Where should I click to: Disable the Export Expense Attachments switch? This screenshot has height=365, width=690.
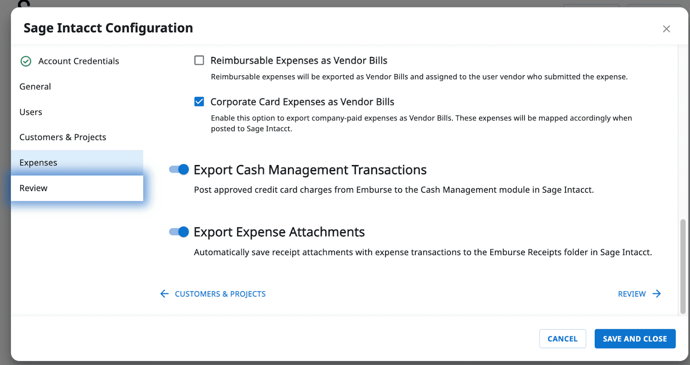179,232
